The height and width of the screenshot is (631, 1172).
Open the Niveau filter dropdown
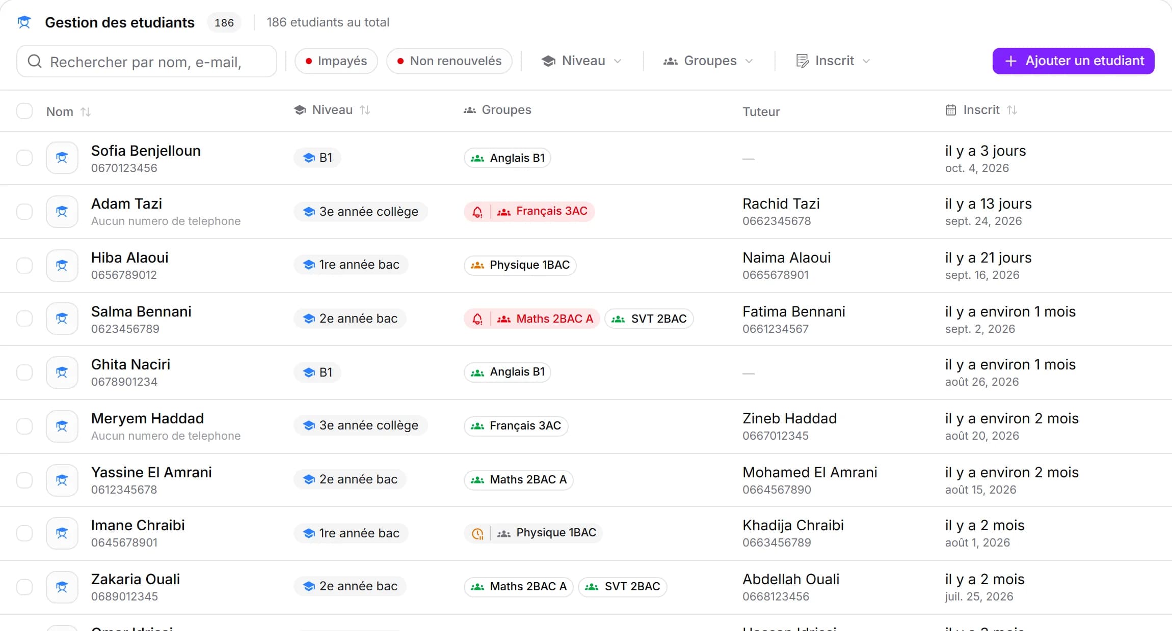pos(581,61)
